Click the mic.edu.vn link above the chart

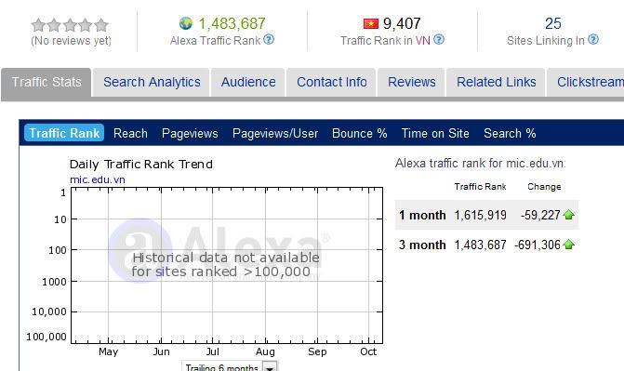[x=98, y=179]
